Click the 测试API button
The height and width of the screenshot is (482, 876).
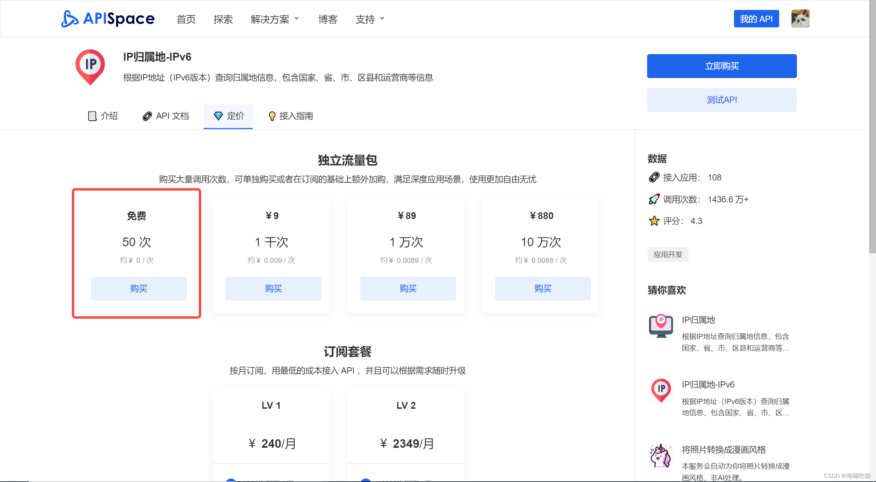tap(721, 100)
